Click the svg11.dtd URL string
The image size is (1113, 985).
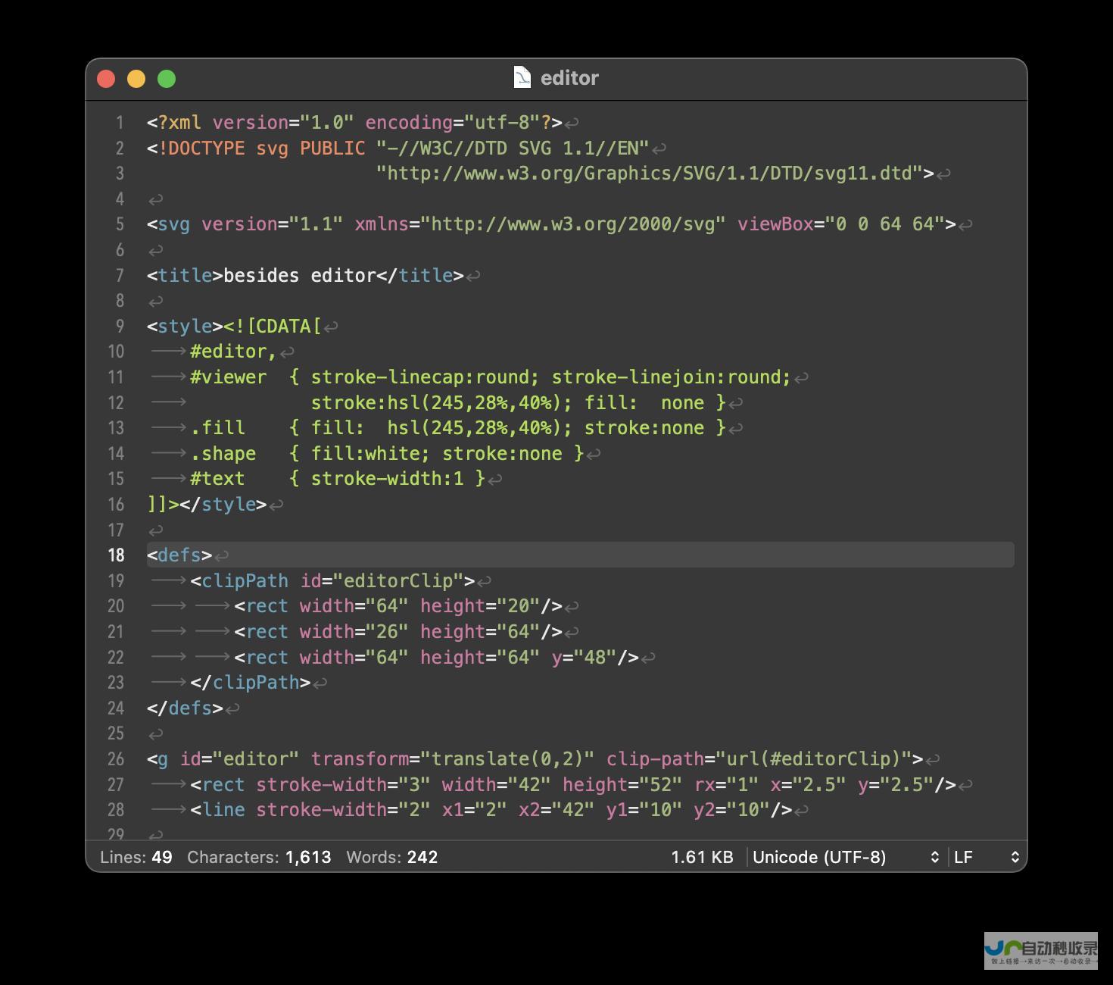click(x=649, y=174)
